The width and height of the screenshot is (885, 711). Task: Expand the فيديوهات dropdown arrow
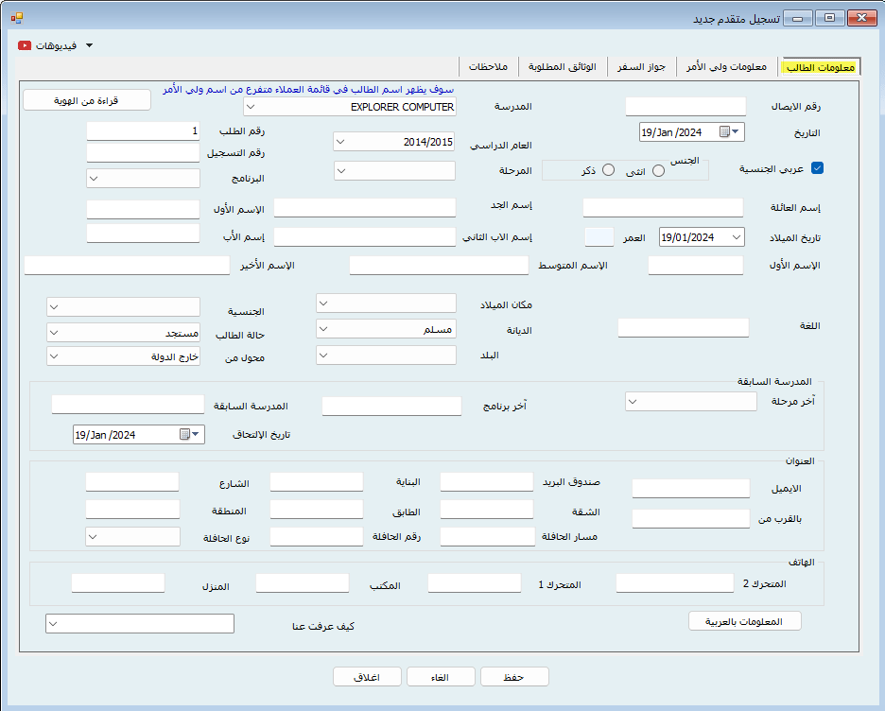point(89,45)
